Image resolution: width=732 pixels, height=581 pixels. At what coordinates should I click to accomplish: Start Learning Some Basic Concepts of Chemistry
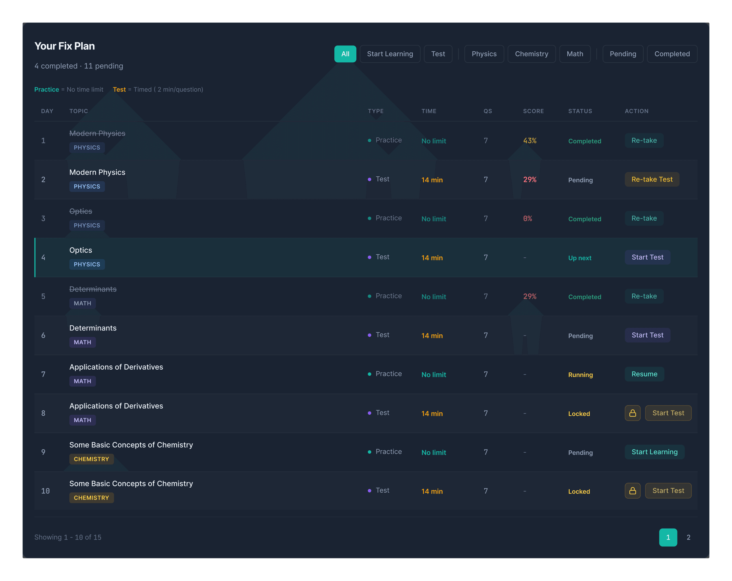(654, 452)
